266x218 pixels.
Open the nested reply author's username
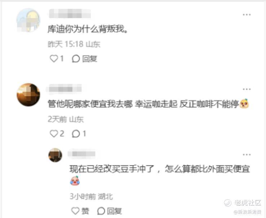tap(81, 154)
